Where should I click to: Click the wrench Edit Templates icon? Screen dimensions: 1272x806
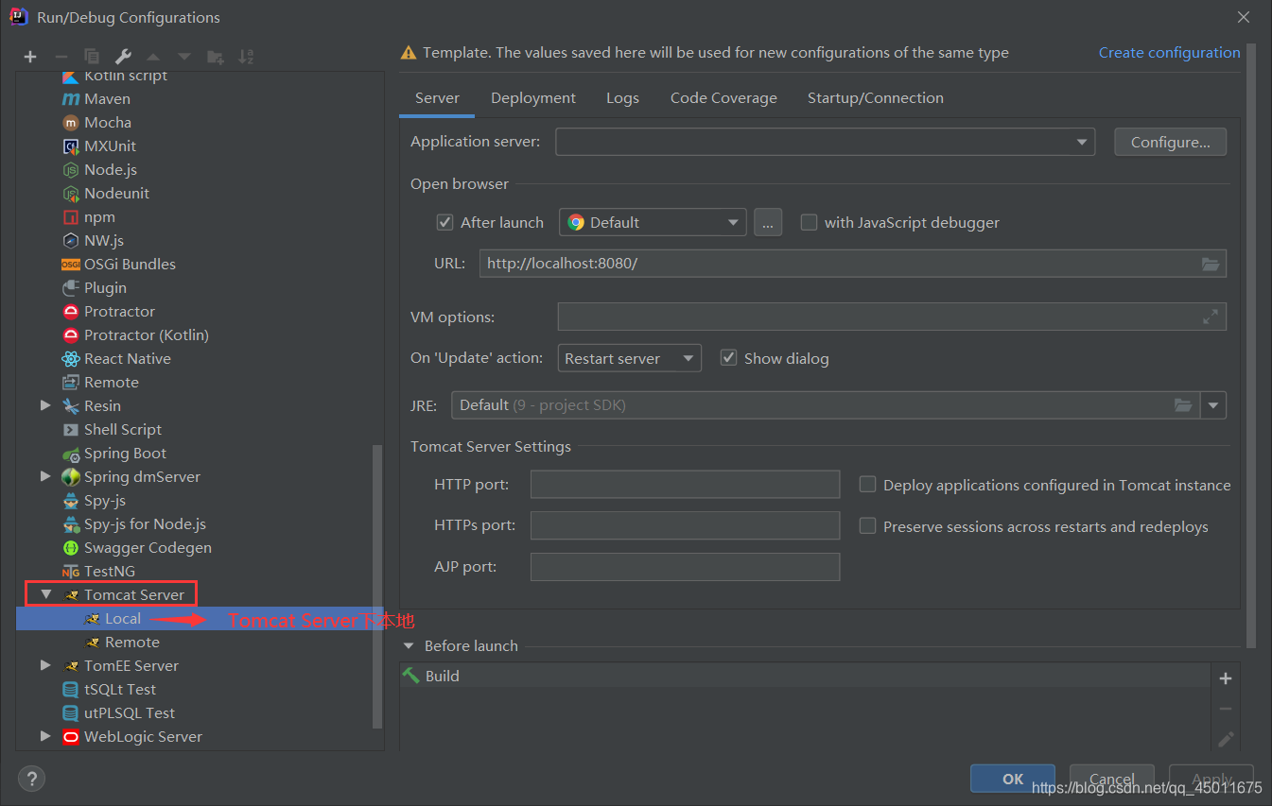pos(123,57)
